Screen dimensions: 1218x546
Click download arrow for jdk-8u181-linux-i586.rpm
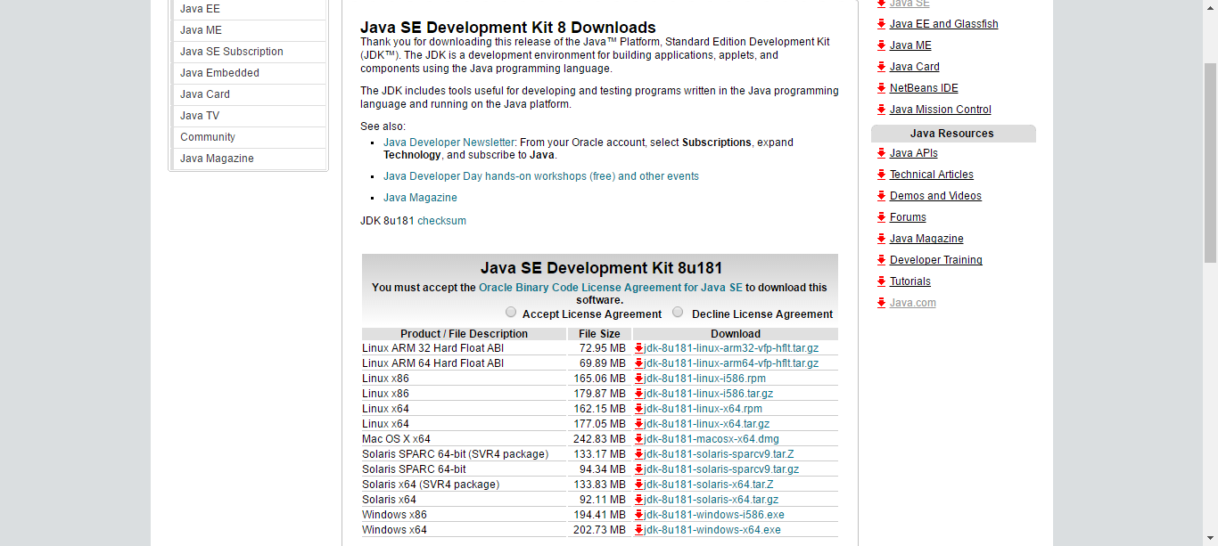coord(639,379)
